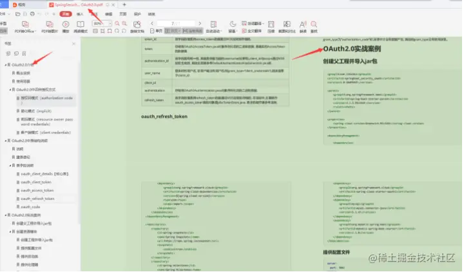Toggle double page view

[x=173, y=31]
